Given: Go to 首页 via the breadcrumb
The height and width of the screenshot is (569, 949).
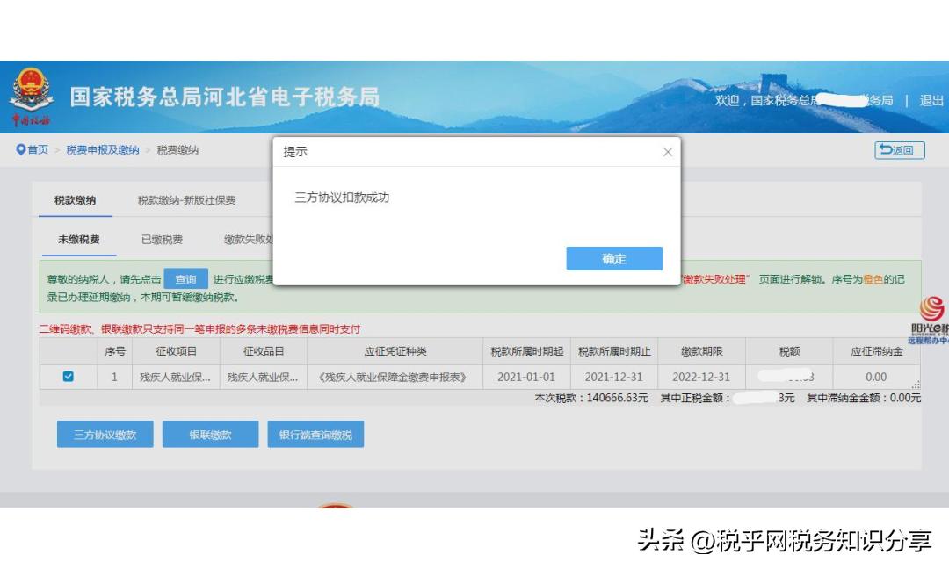Looking at the screenshot, I should (x=36, y=149).
